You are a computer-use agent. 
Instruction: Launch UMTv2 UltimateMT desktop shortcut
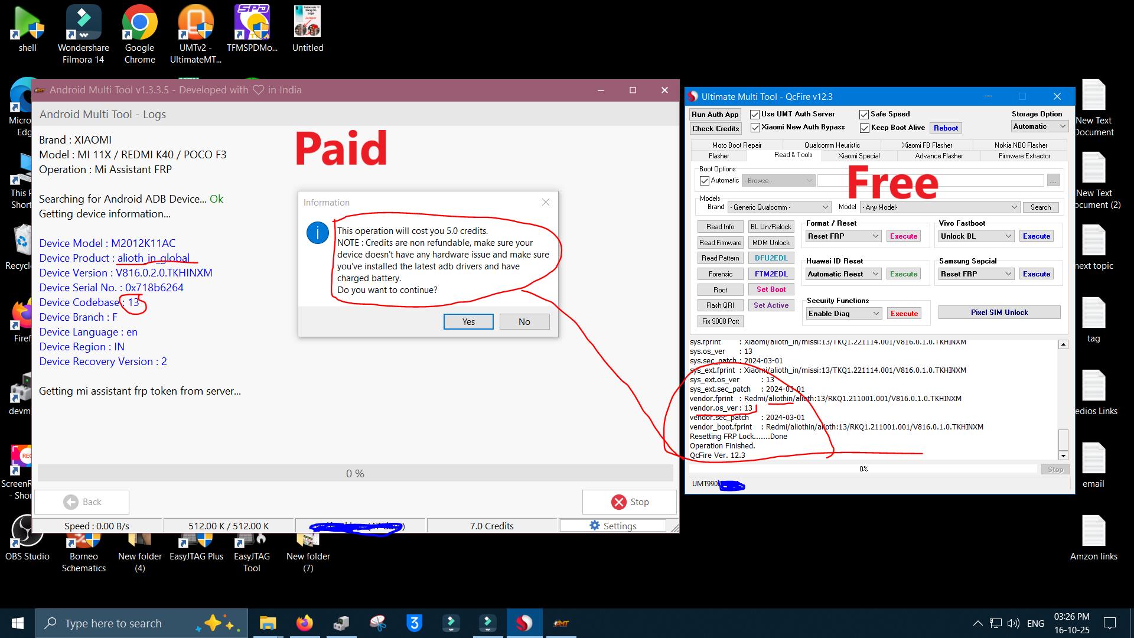tap(195, 34)
